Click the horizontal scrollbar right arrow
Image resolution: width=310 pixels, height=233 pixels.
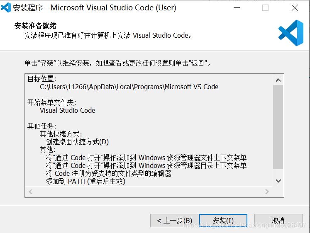click(268, 192)
